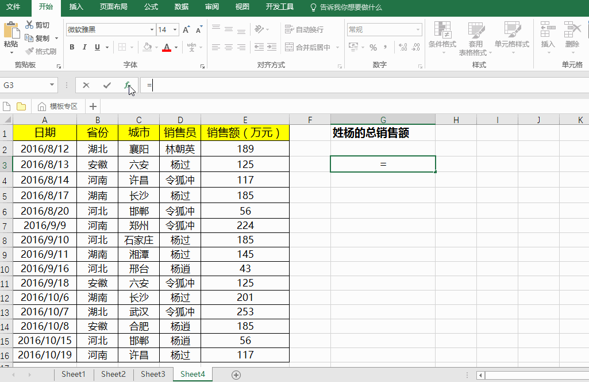Screen dimensions: 589x382
Task: Open Format as Table (套用表格格式) menu
Action: 475,39
